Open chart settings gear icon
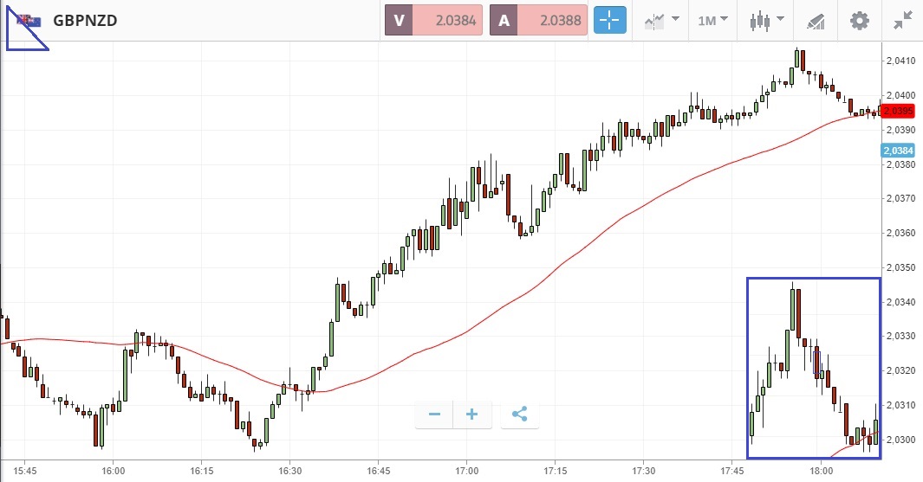Screen dimensions: 923x482 click(859, 20)
